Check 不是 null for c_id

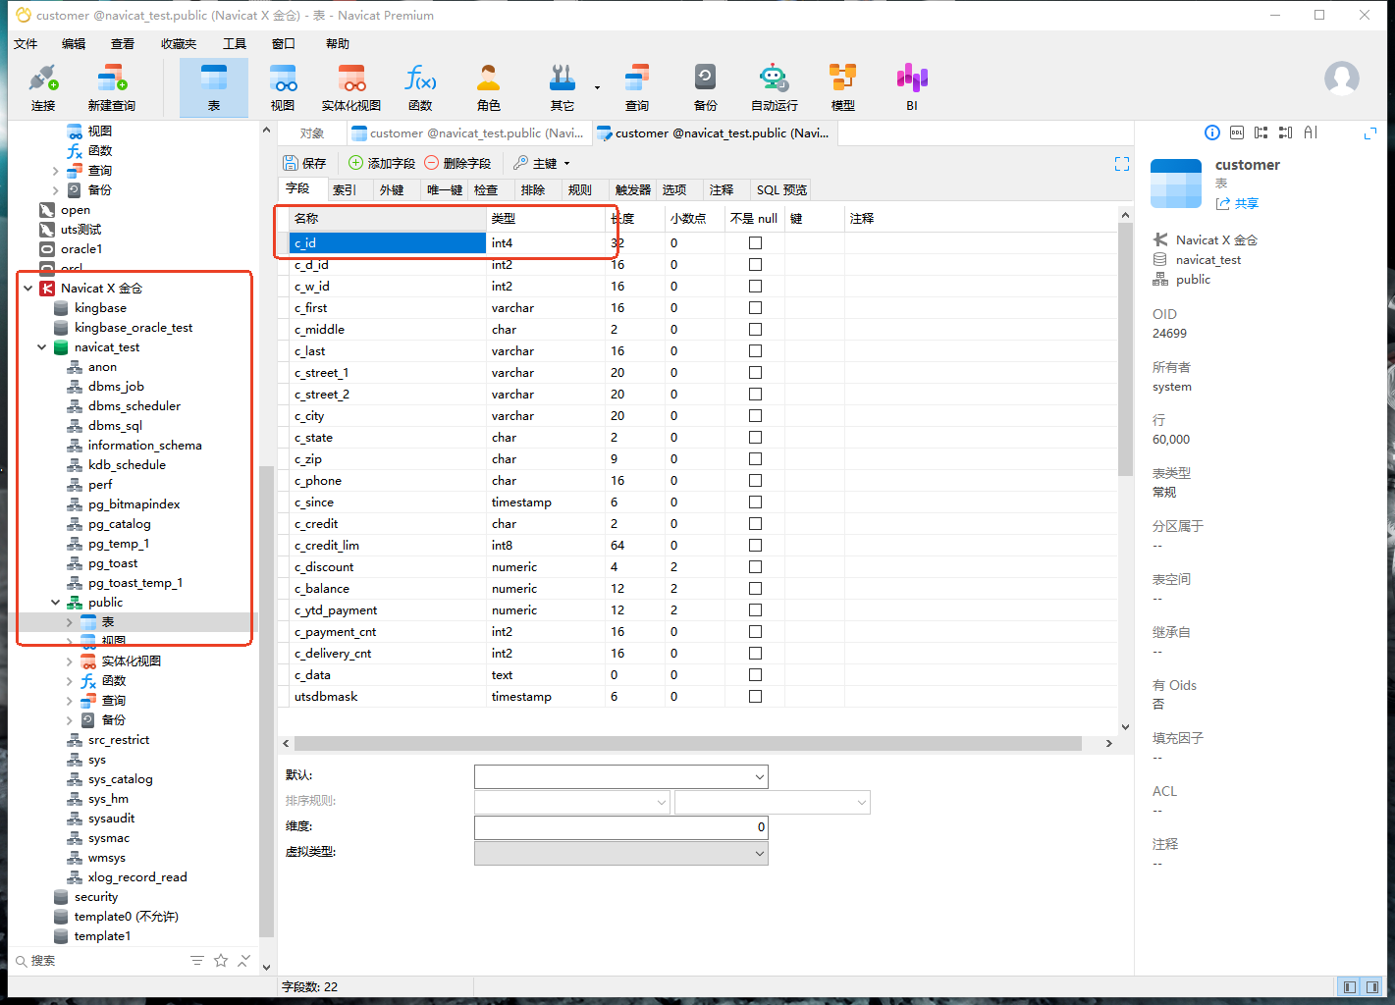(x=755, y=242)
